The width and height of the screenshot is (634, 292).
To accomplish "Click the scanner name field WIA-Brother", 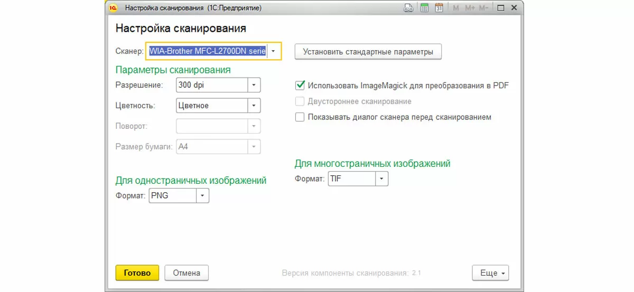I will click(207, 51).
